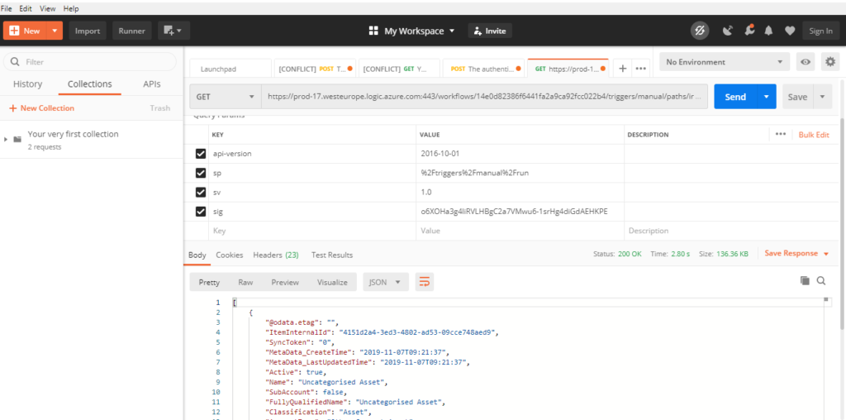Select the CONFLICT POST request tab

coord(315,69)
